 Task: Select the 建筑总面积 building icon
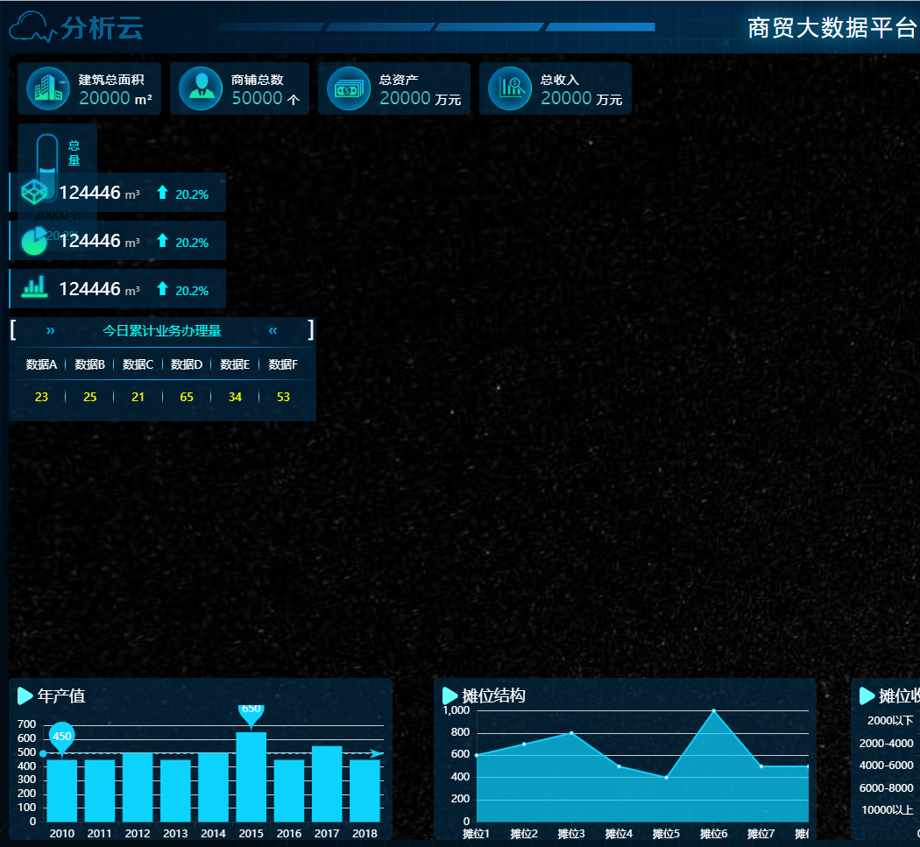point(48,88)
